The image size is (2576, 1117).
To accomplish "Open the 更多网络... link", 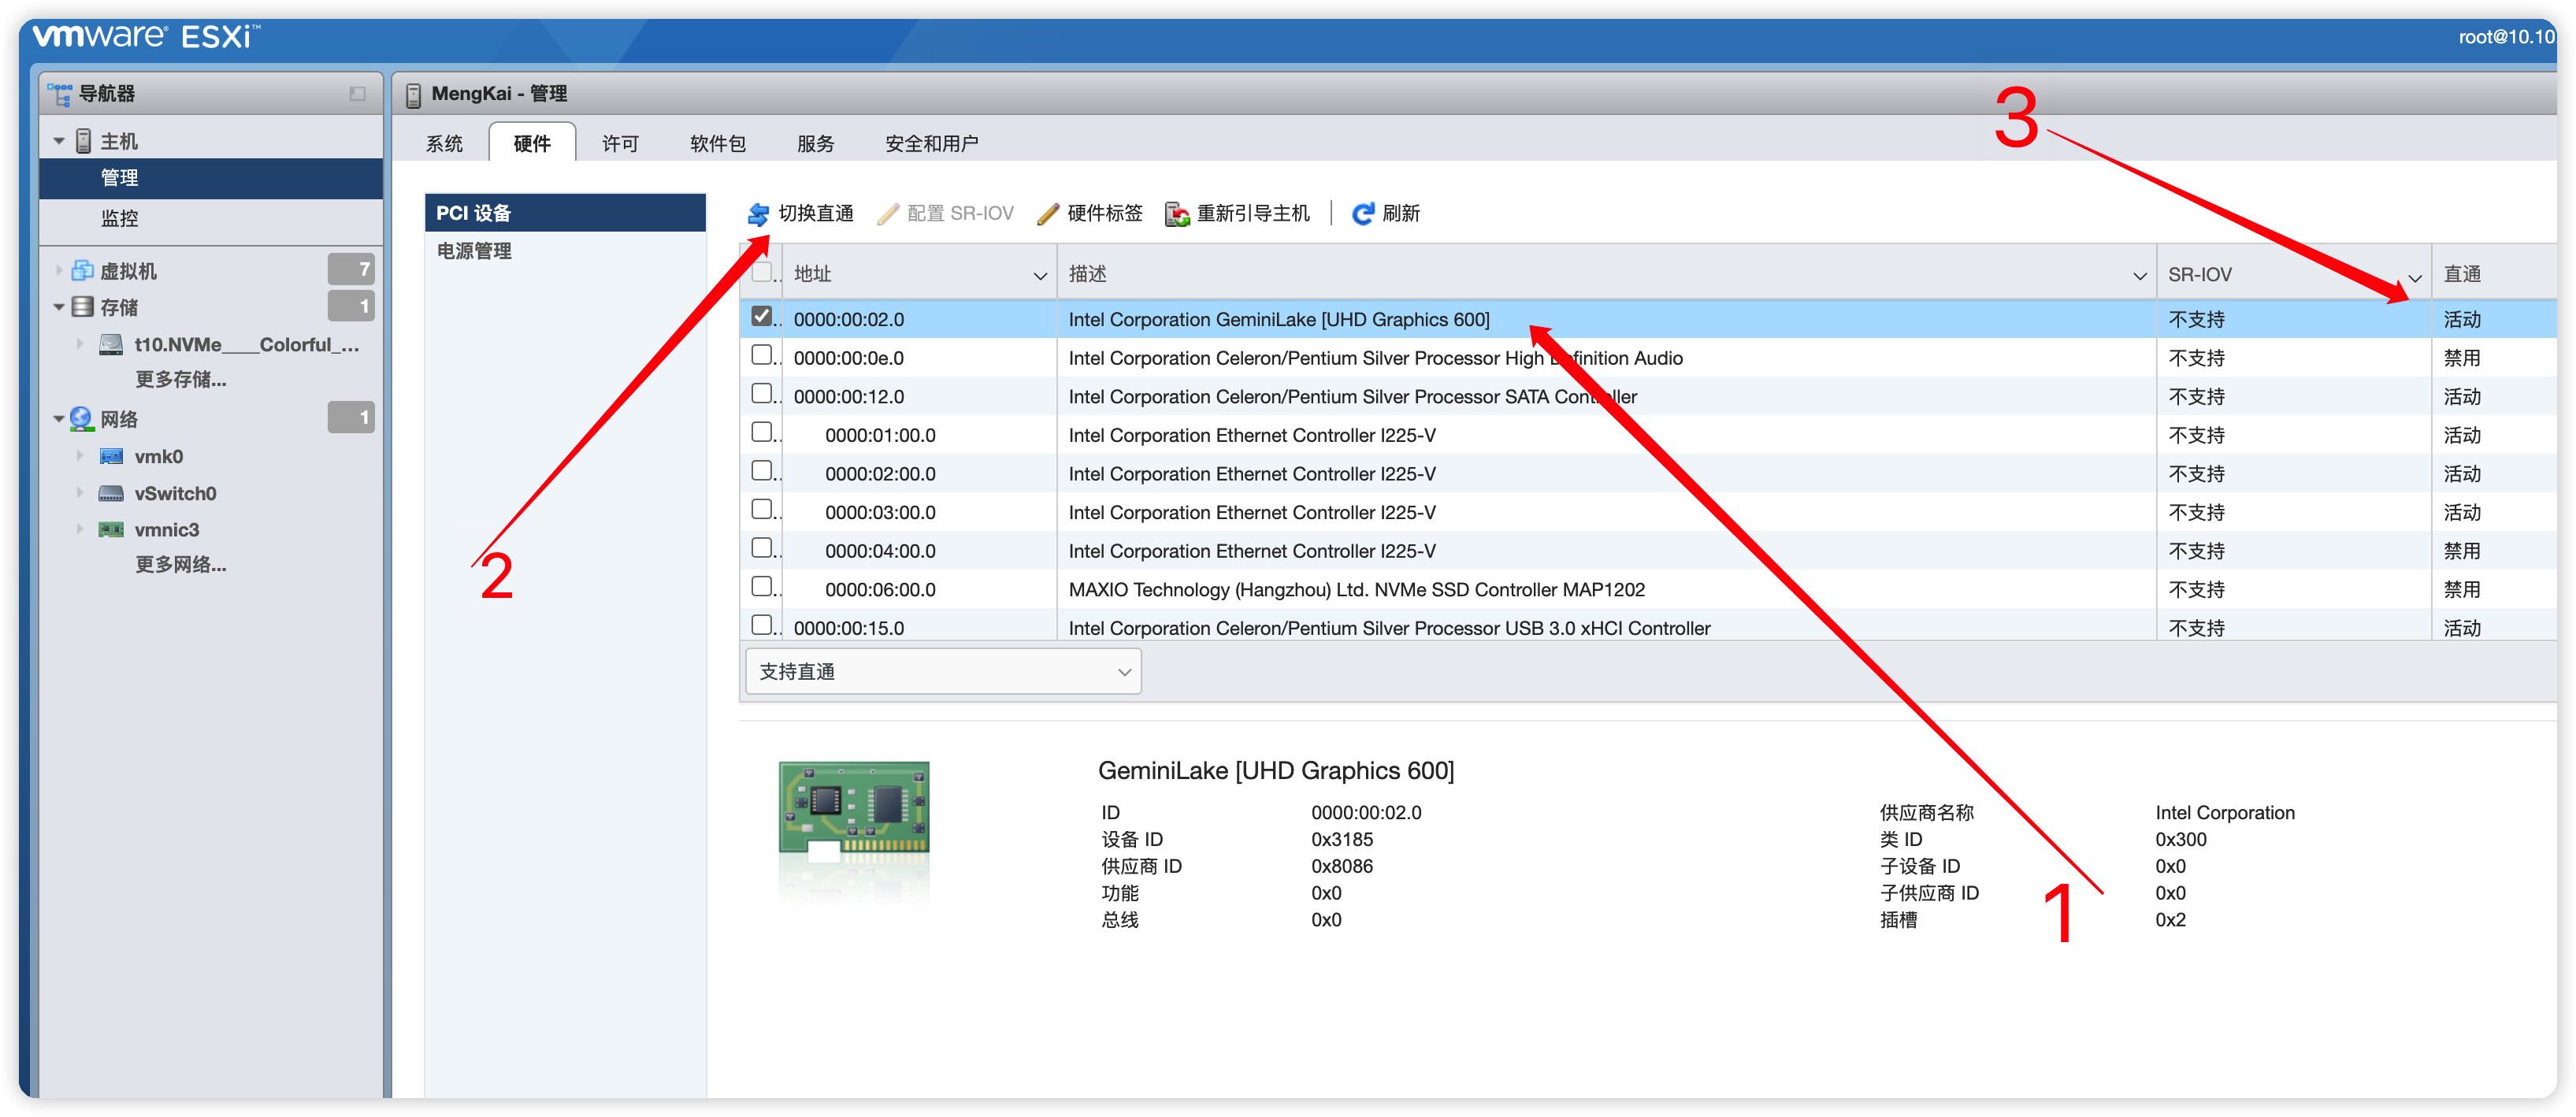I will [x=181, y=565].
